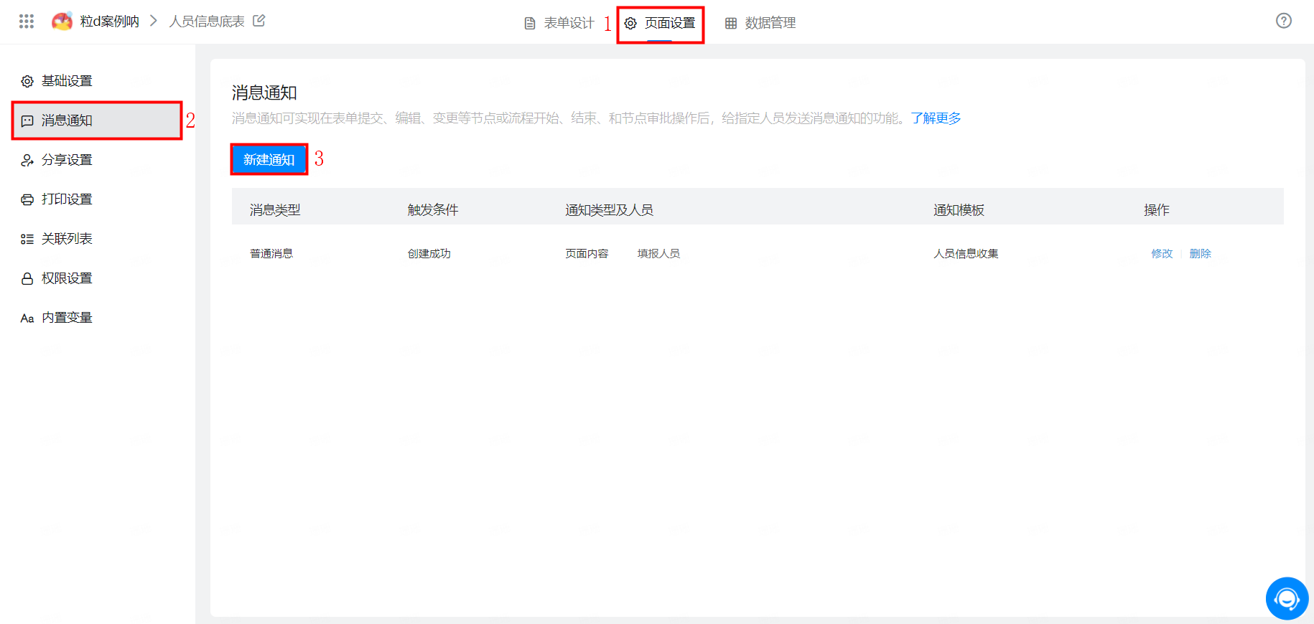The height and width of the screenshot is (624, 1314).
Task: Open the apps grid launcher icon
Action: tap(27, 22)
